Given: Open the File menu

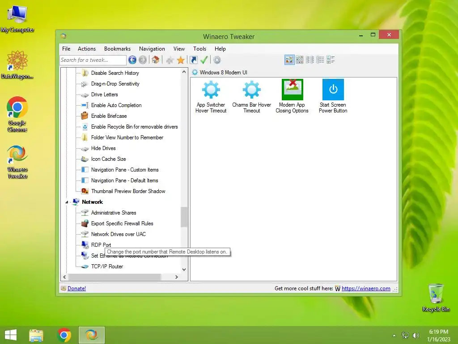Looking at the screenshot, I should click(x=66, y=49).
